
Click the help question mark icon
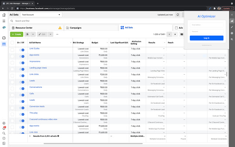4,138
